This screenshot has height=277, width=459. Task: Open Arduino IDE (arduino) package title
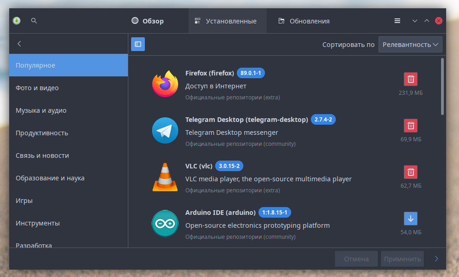220,213
